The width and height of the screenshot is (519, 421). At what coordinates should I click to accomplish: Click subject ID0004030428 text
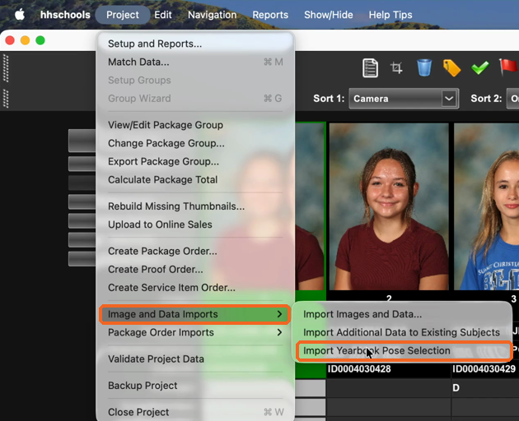point(359,369)
